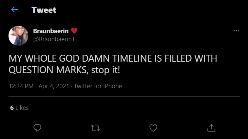Like the tweet with the heart outline

pos(153,128)
